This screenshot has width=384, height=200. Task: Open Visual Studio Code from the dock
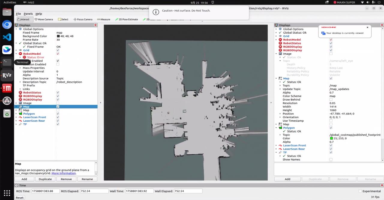7,37
